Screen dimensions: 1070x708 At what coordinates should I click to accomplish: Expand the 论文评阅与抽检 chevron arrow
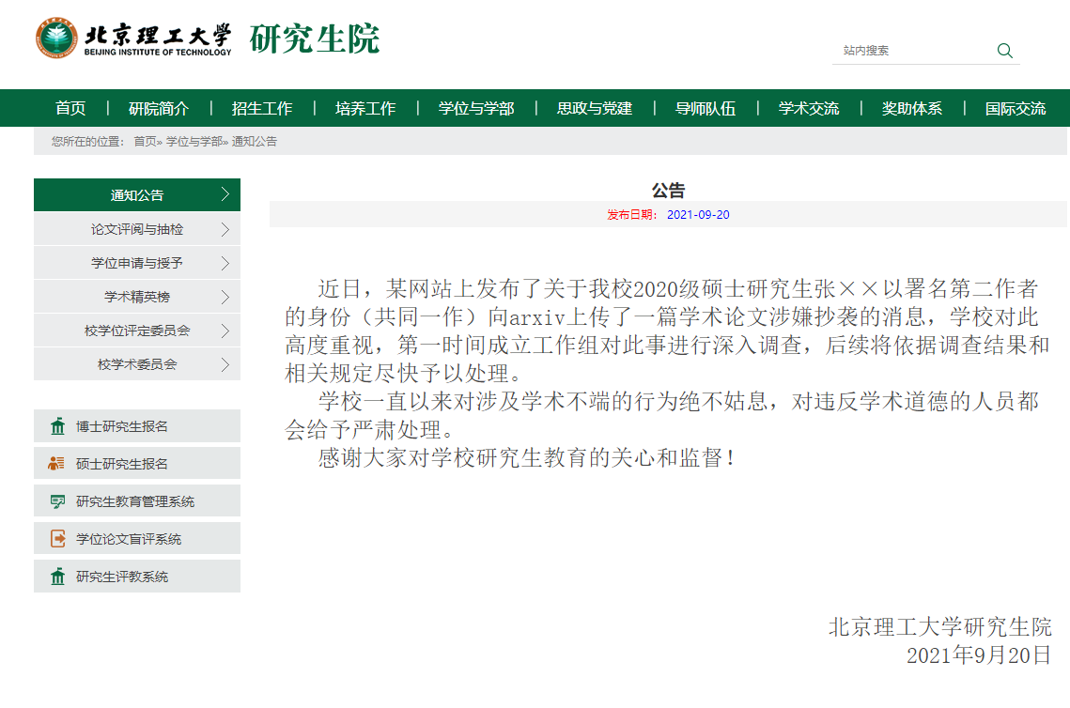(x=225, y=229)
